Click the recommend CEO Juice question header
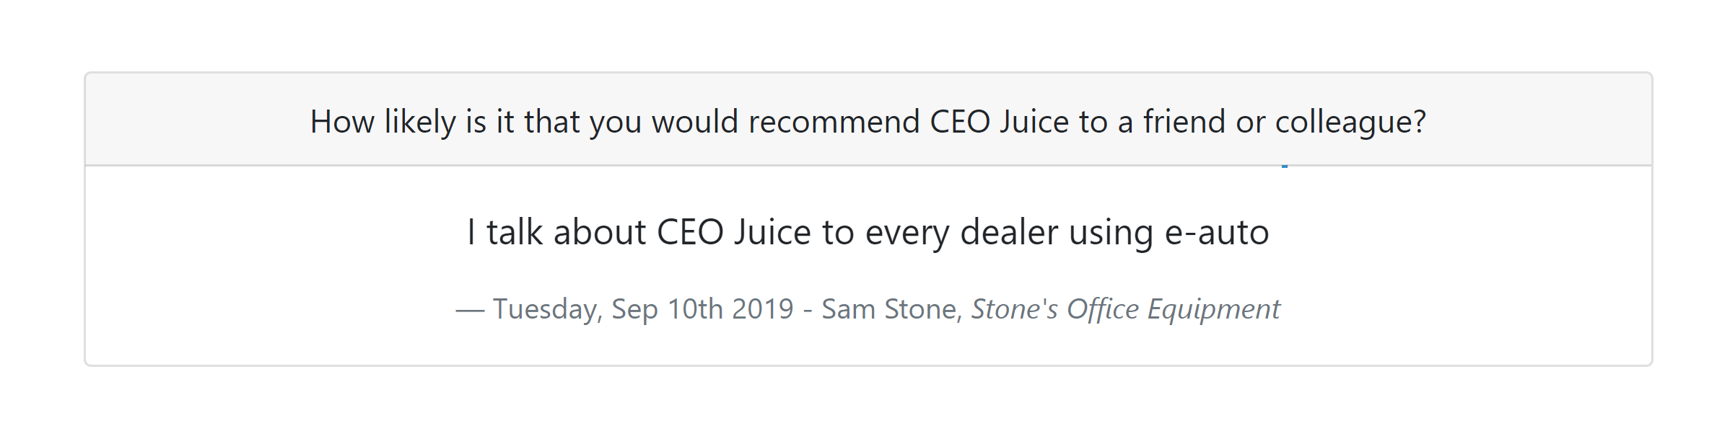The width and height of the screenshot is (1717, 431). click(868, 122)
